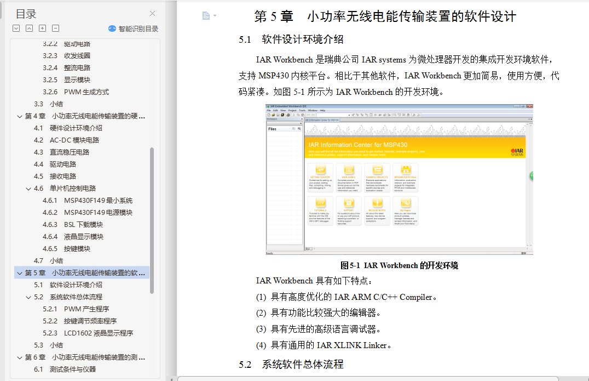Go to 4.6.3 BSL 下载模块
Viewport: 589px width, 381px height.
click(x=73, y=225)
